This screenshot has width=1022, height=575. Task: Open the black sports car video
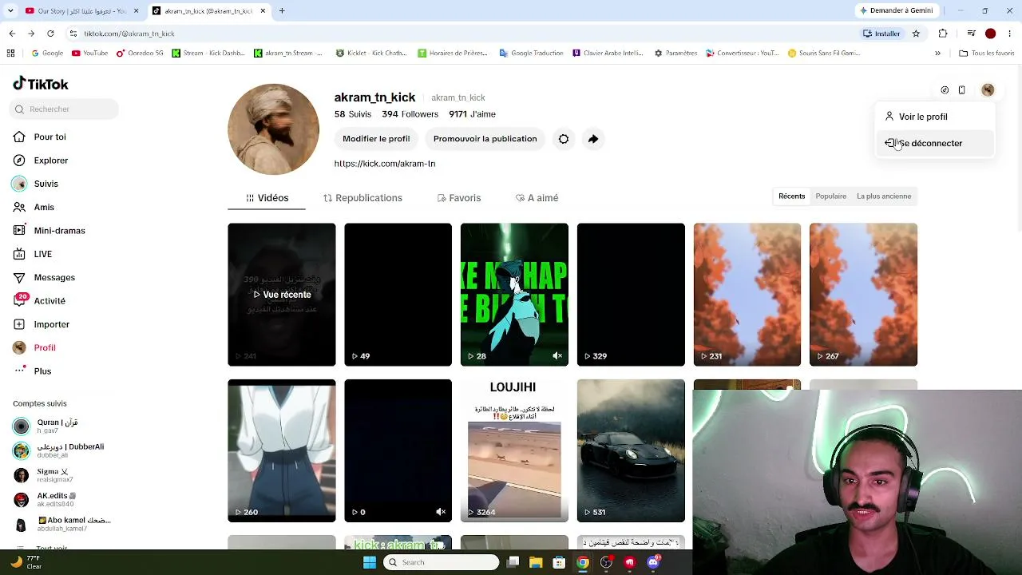(631, 450)
